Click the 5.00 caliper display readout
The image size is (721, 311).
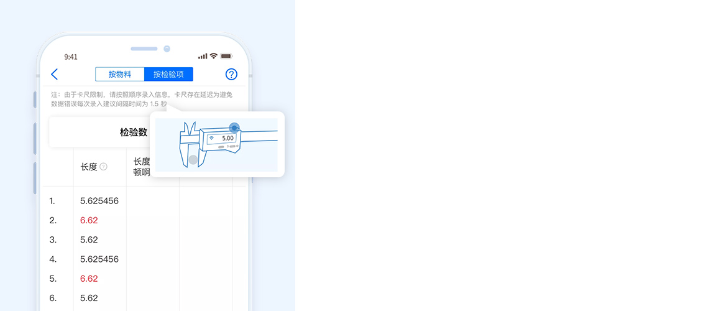coord(227,138)
